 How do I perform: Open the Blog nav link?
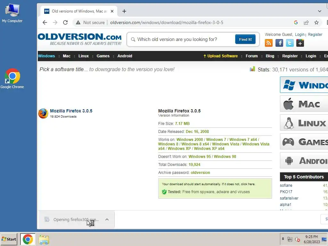point(270,56)
